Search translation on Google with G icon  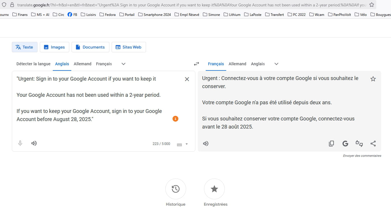click(345, 144)
